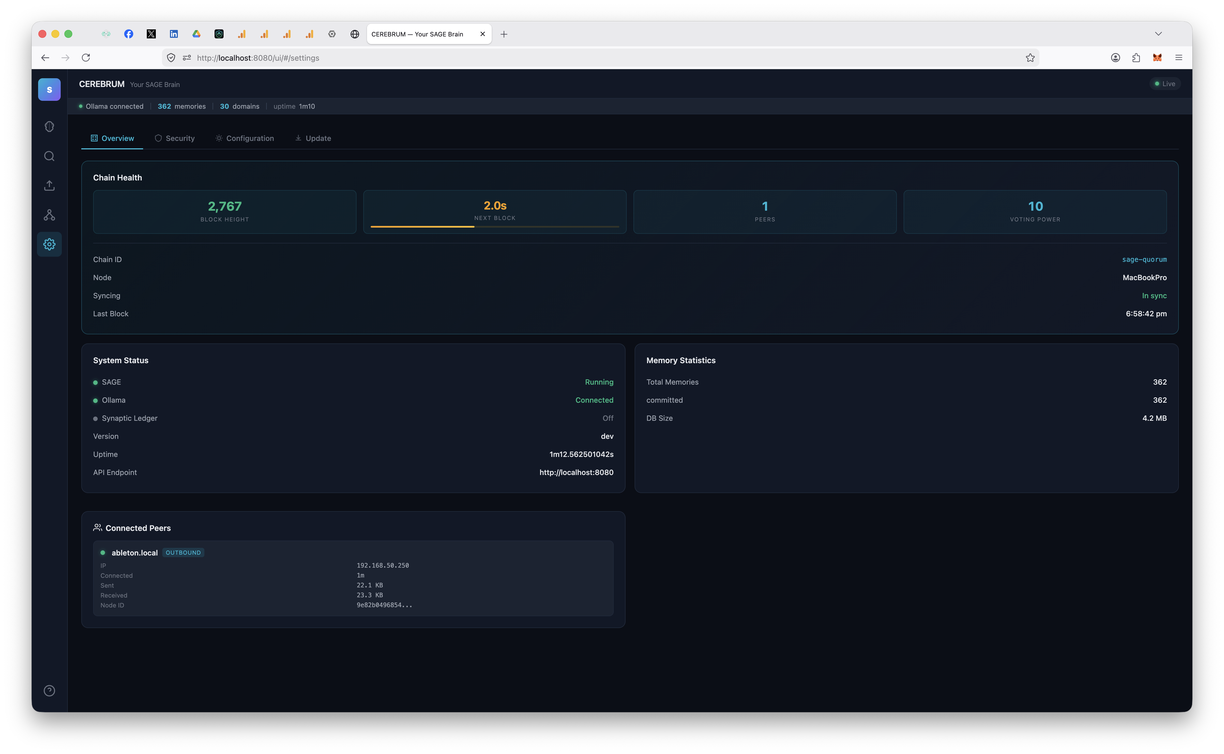Expand the browser tab list chevron

1158,34
